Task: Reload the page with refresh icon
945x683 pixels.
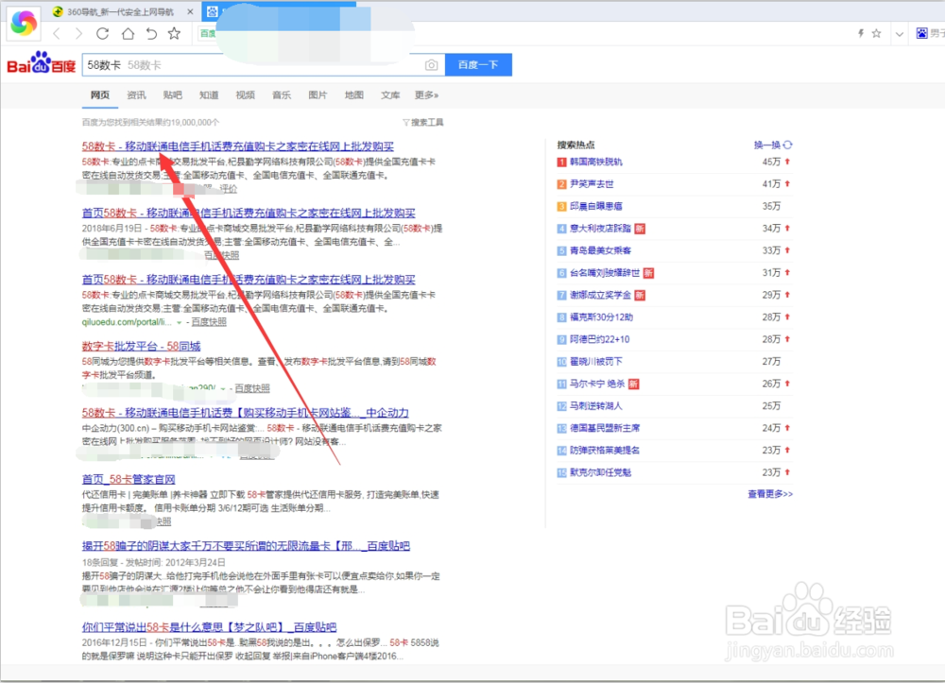Action: click(102, 34)
